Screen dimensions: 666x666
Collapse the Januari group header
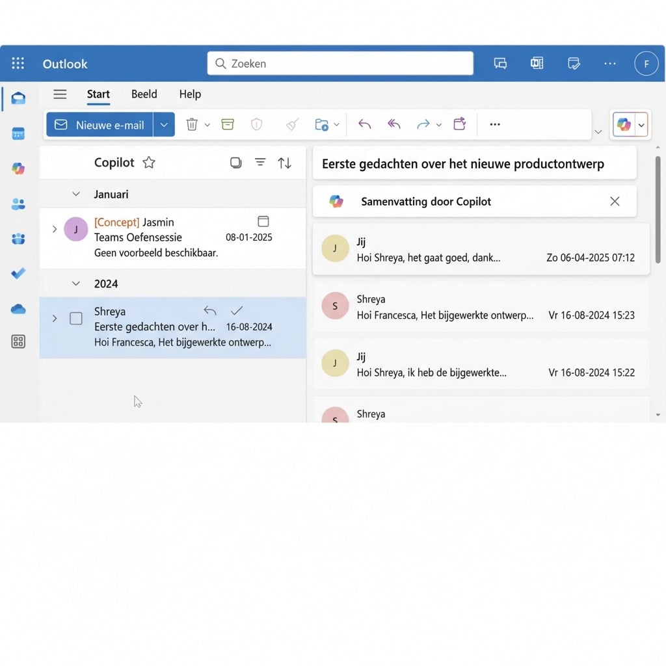point(75,194)
